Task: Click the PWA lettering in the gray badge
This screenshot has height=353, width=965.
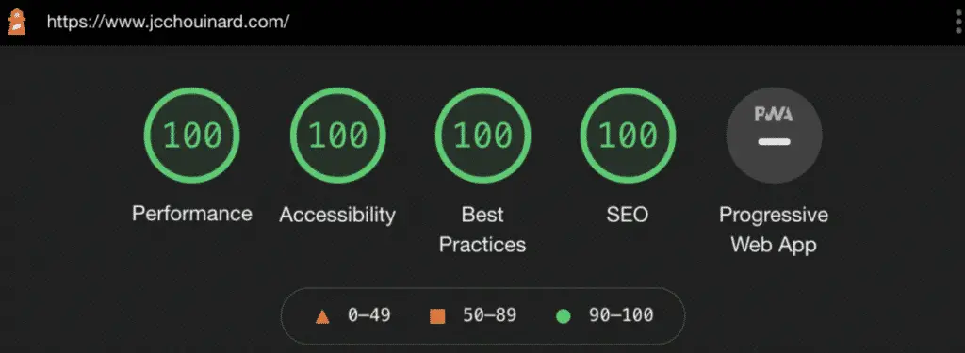Action: 774,115
